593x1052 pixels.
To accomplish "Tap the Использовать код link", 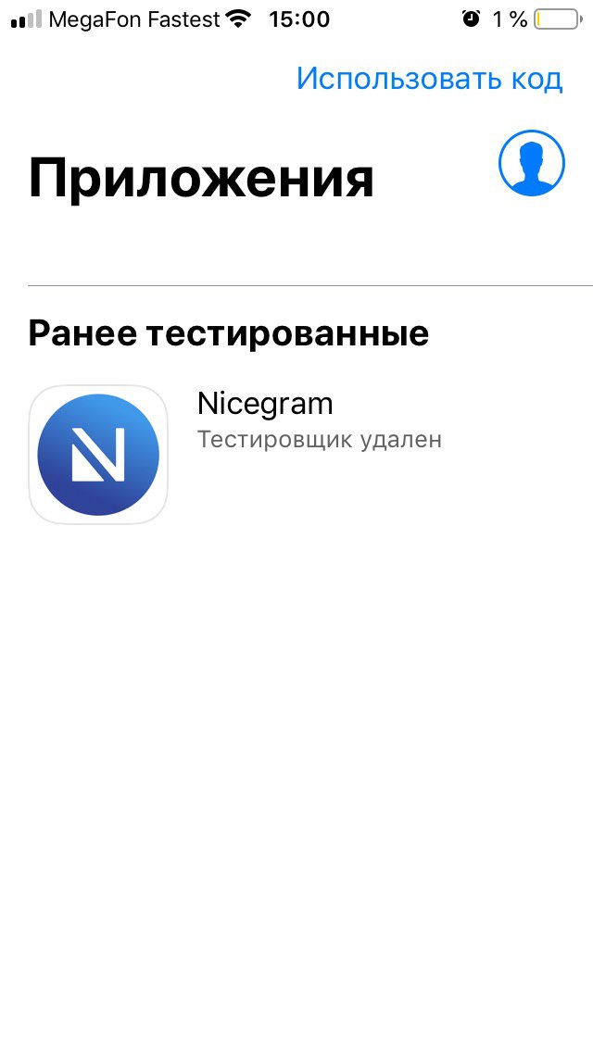I will (429, 79).
